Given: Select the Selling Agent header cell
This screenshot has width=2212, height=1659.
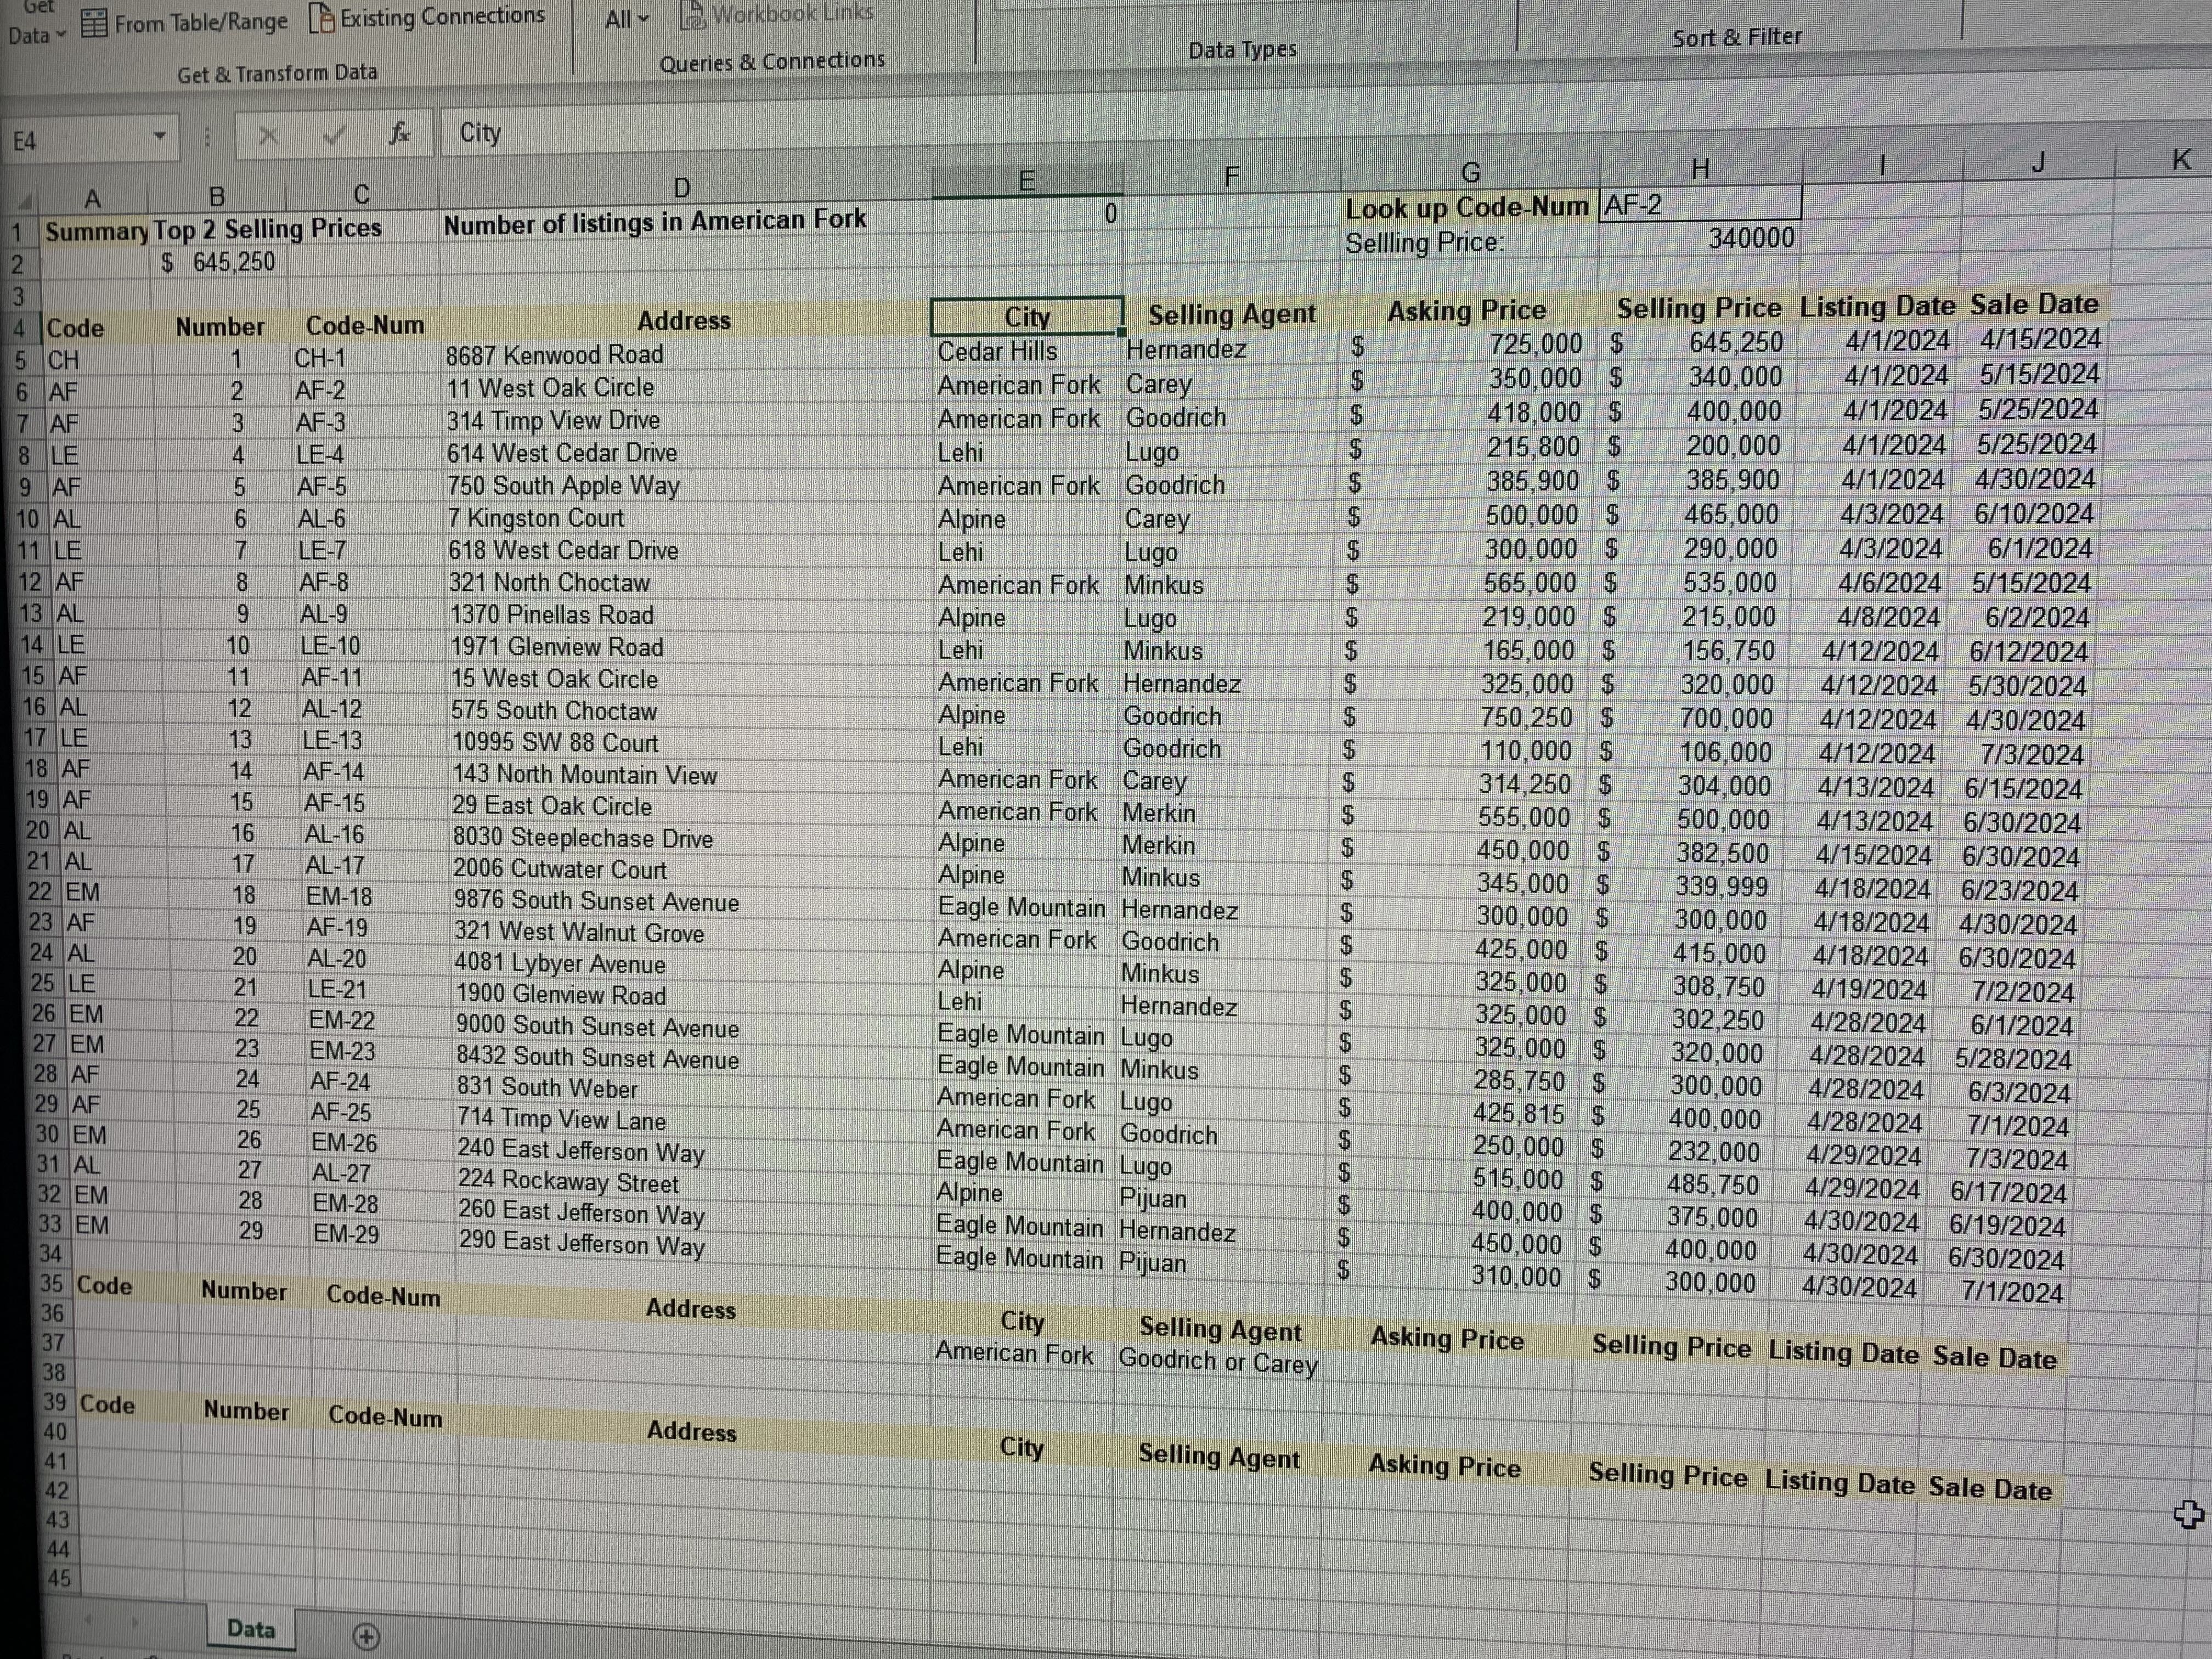Looking at the screenshot, I should (1231, 314).
